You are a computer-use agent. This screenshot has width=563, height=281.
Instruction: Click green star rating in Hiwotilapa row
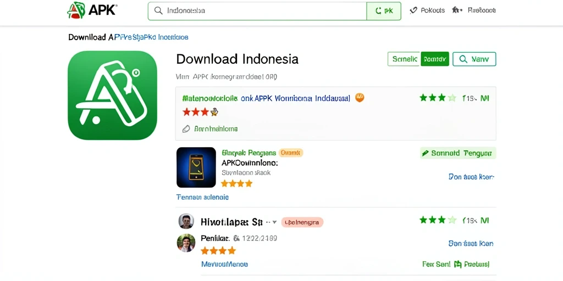[x=438, y=220]
